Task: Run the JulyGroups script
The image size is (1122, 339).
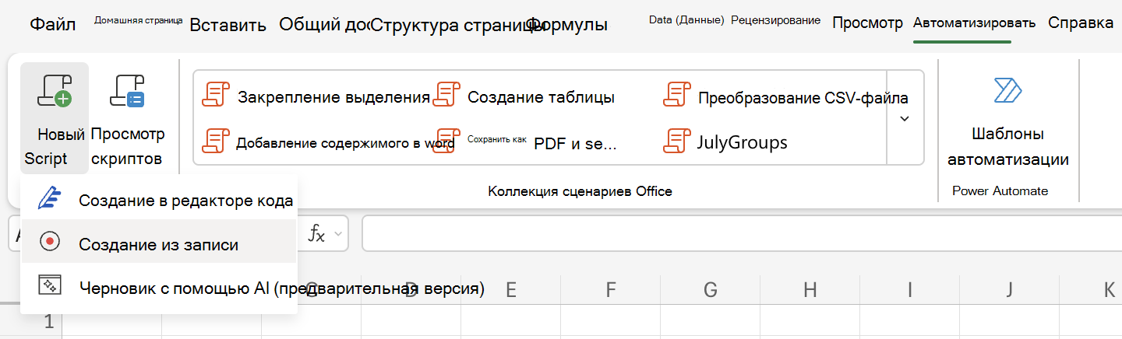Action: (725, 142)
